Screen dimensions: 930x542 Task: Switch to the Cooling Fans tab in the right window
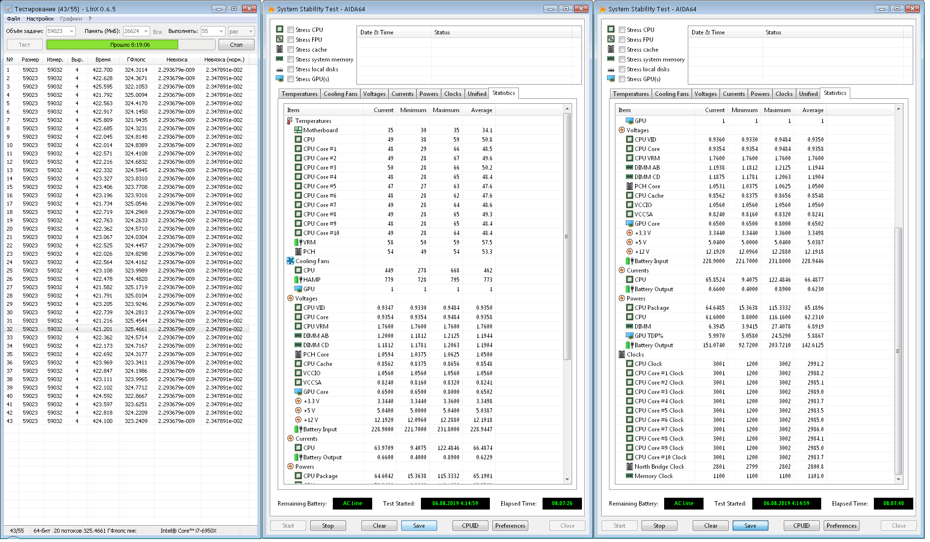[x=672, y=94]
